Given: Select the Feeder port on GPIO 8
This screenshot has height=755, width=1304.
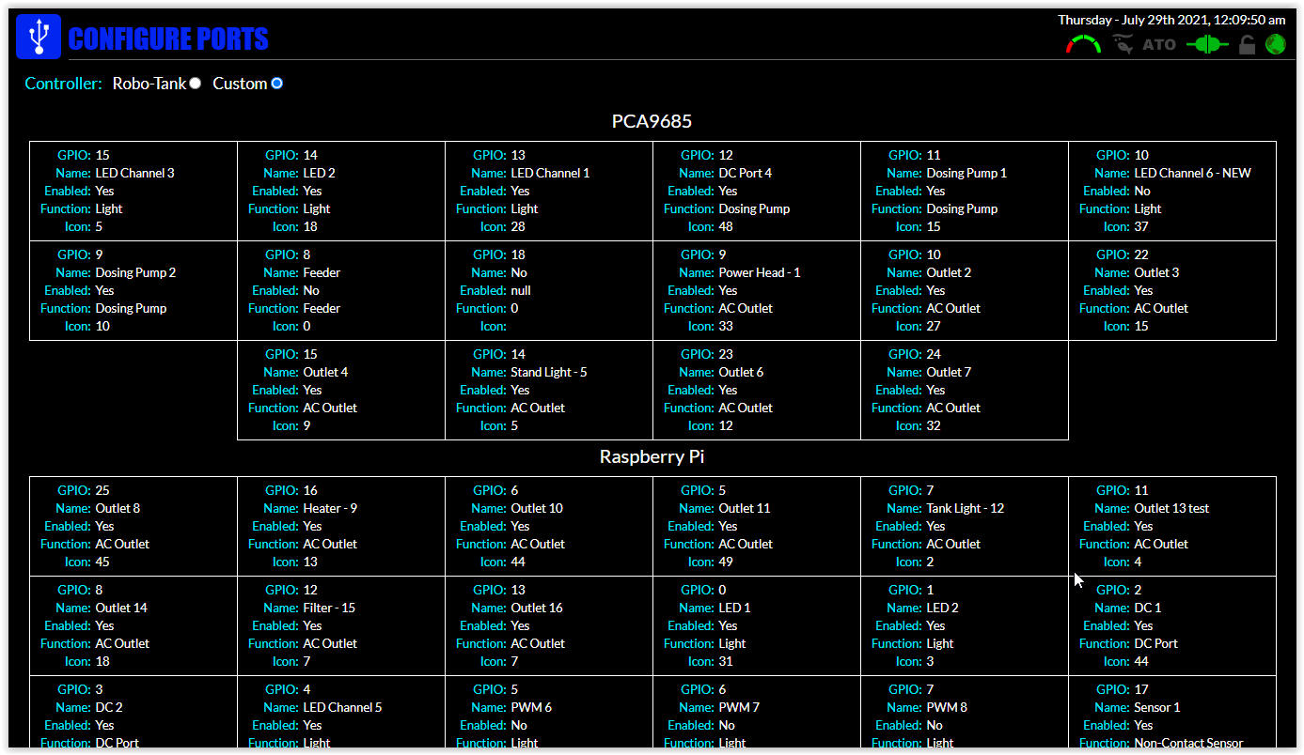Looking at the screenshot, I should [x=341, y=290].
